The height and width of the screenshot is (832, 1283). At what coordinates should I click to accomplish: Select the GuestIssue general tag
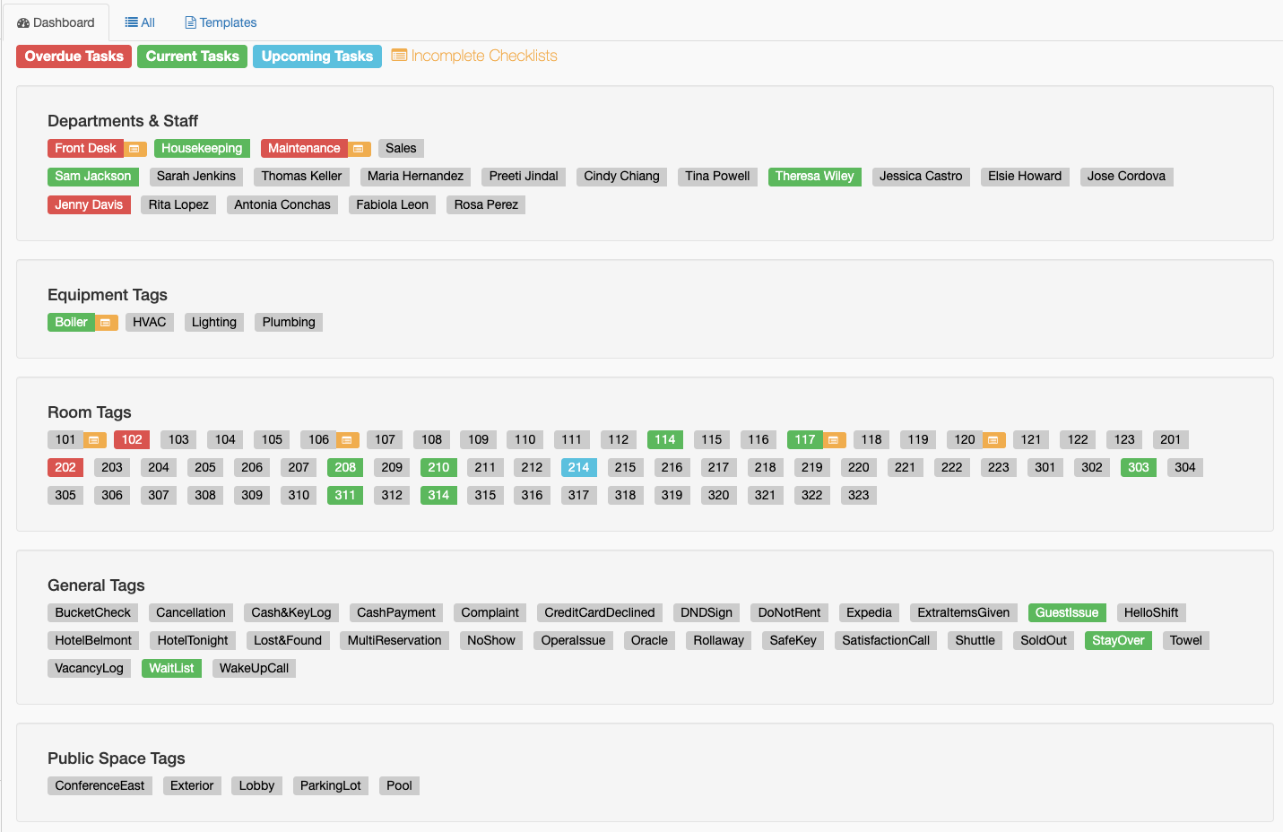[x=1067, y=613]
